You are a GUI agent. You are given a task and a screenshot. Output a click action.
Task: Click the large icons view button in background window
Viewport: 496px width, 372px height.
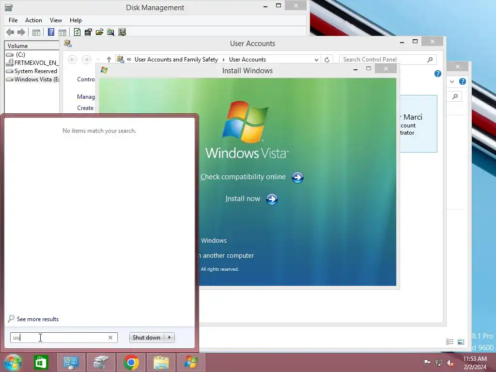point(461,341)
